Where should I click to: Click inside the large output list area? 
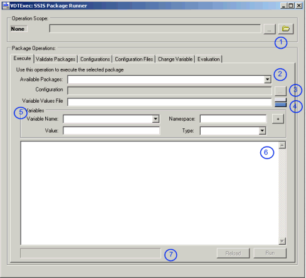tap(149, 193)
